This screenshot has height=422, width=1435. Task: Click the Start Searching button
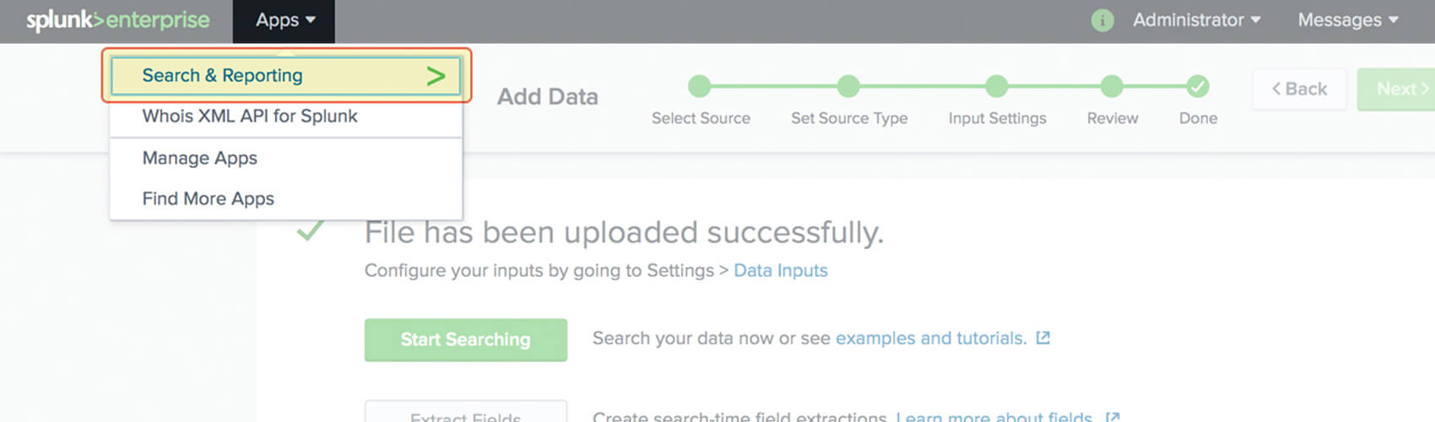466,339
